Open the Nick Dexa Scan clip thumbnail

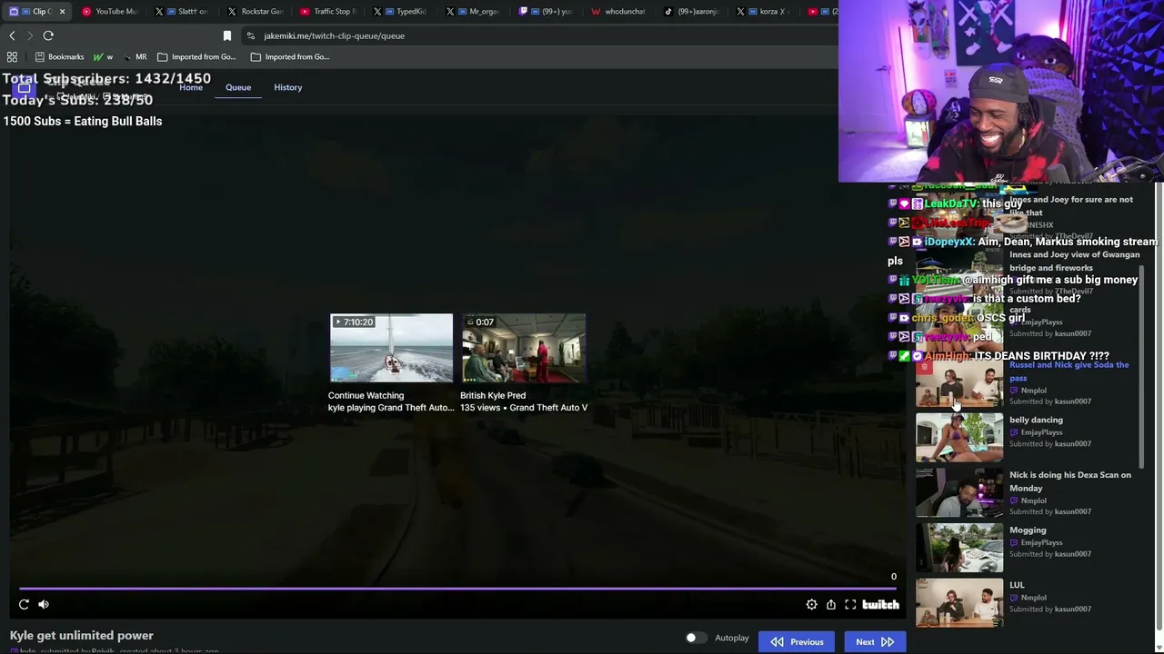pyautogui.click(x=959, y=492)
